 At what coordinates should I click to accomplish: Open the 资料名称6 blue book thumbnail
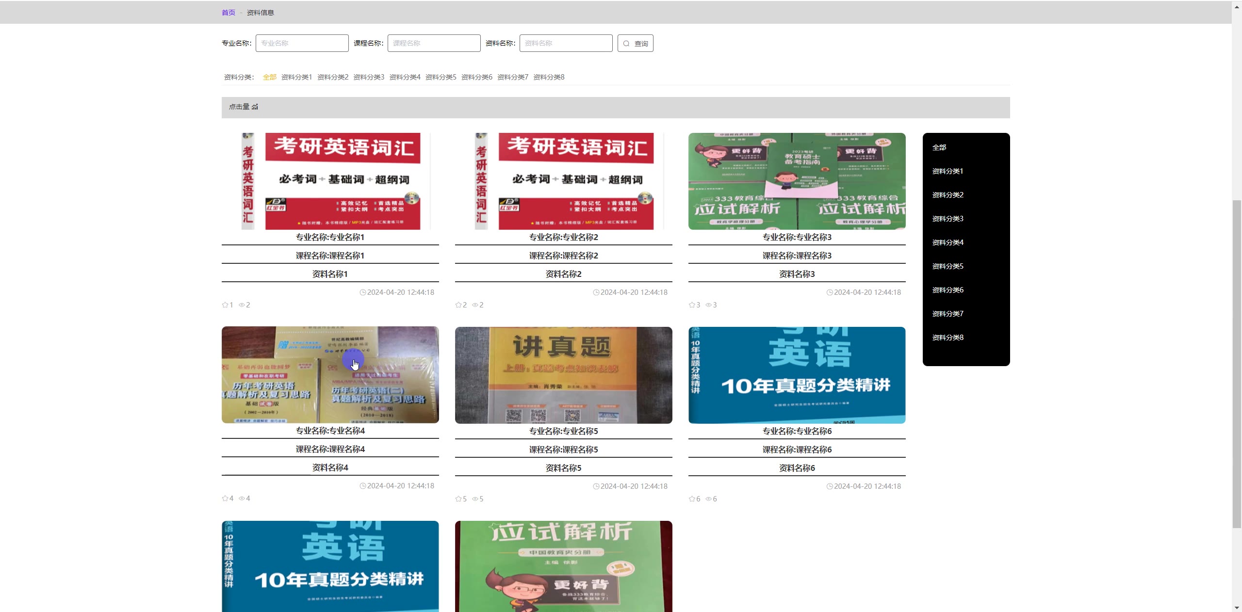(x=797, y=375)
